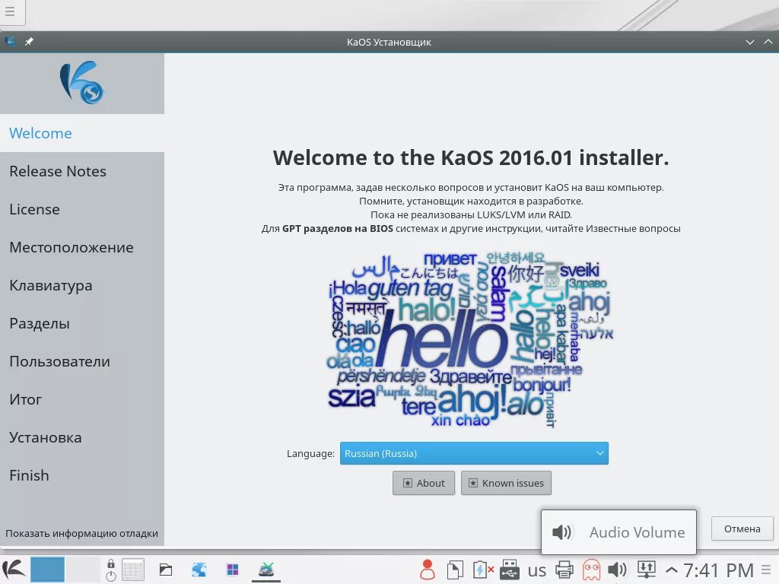Launch the web browser globe icon
The width and height of the screenshot is (779, 584).
pyautogui.click(x=199, y=570)
